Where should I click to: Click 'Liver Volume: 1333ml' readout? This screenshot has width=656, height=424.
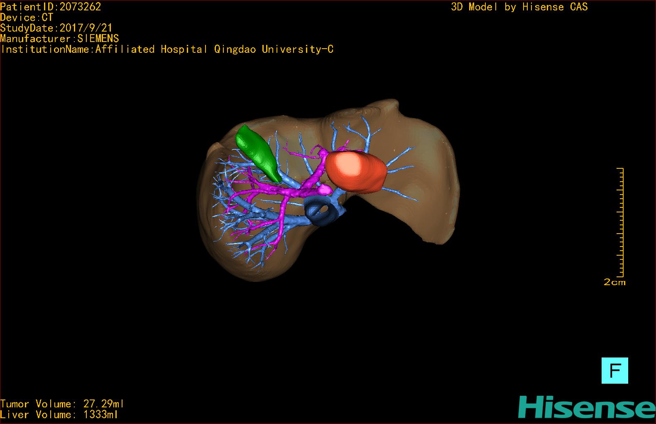(59, 415)
